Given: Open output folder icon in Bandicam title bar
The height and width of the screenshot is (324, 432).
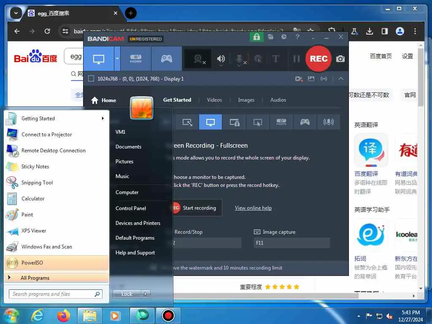Looking at the screenshot, I should (270, 37).
